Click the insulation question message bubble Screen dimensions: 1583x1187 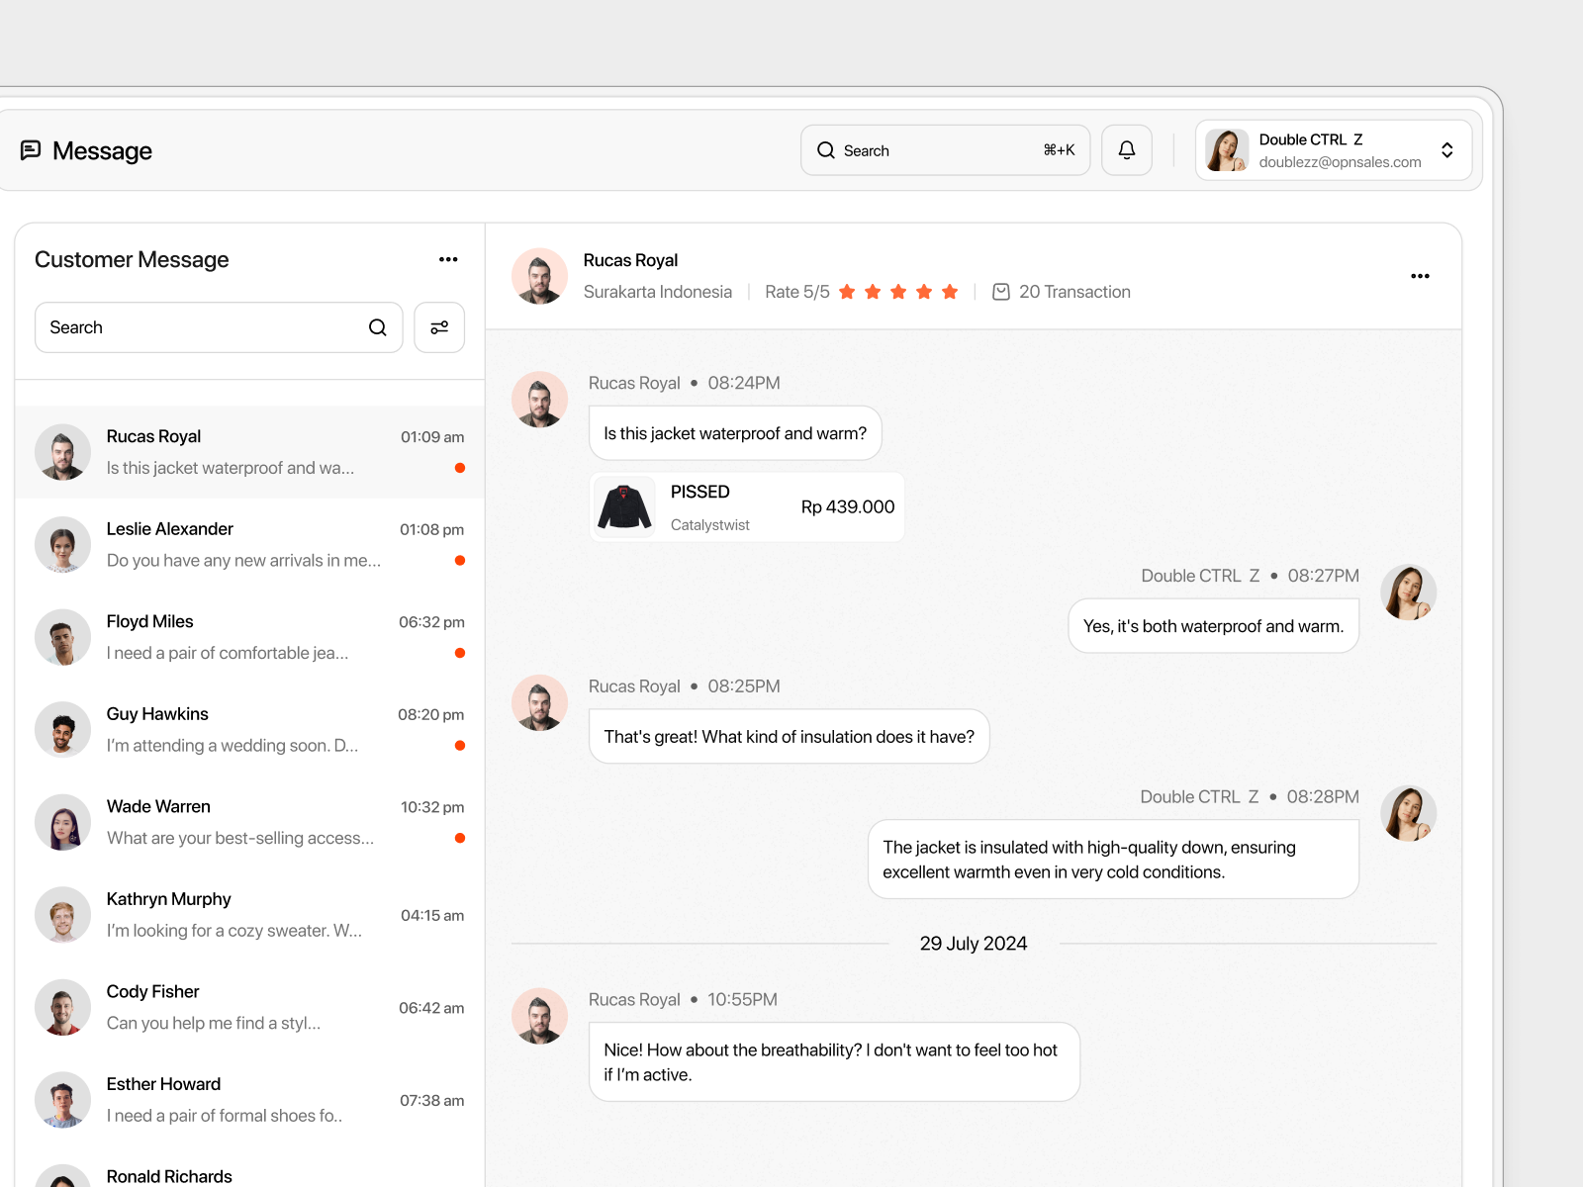[x=790, y=737]
